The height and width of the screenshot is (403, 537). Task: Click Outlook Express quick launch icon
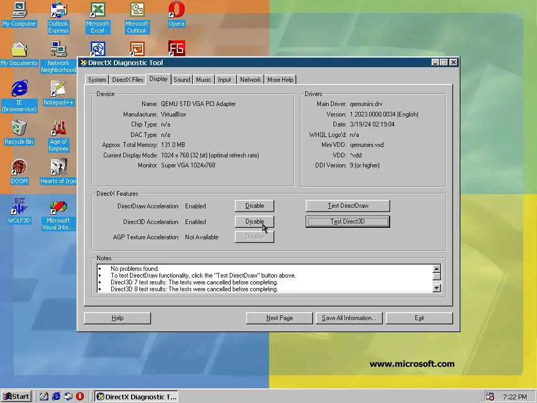tap(68, 396)
